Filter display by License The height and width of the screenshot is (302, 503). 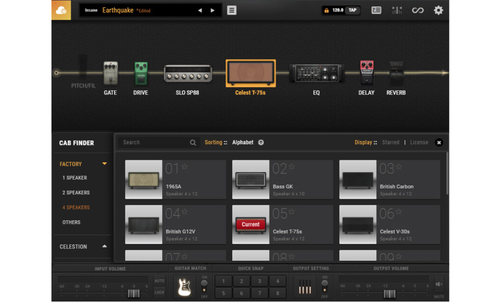(419, 142)
